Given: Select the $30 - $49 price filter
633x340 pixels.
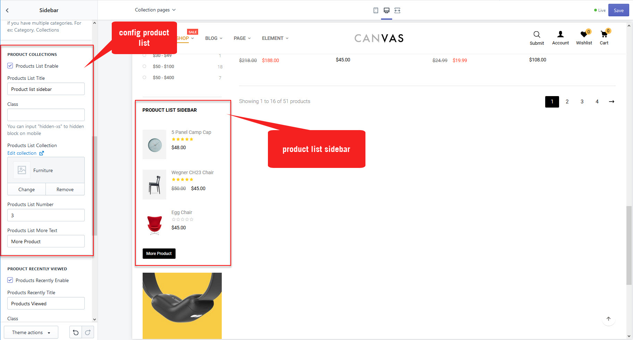Looking at the screenshot, I should tap(144, 55).
